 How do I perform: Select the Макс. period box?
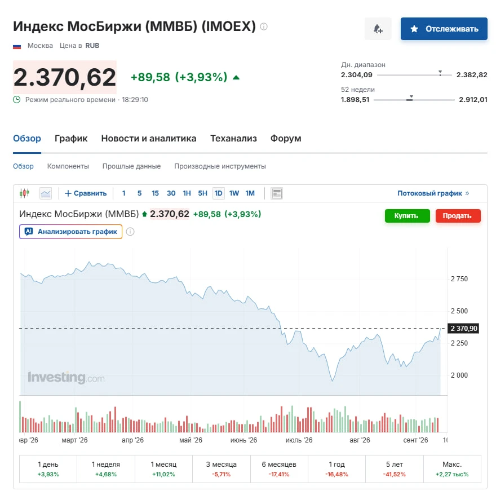[x=452, y=469]
